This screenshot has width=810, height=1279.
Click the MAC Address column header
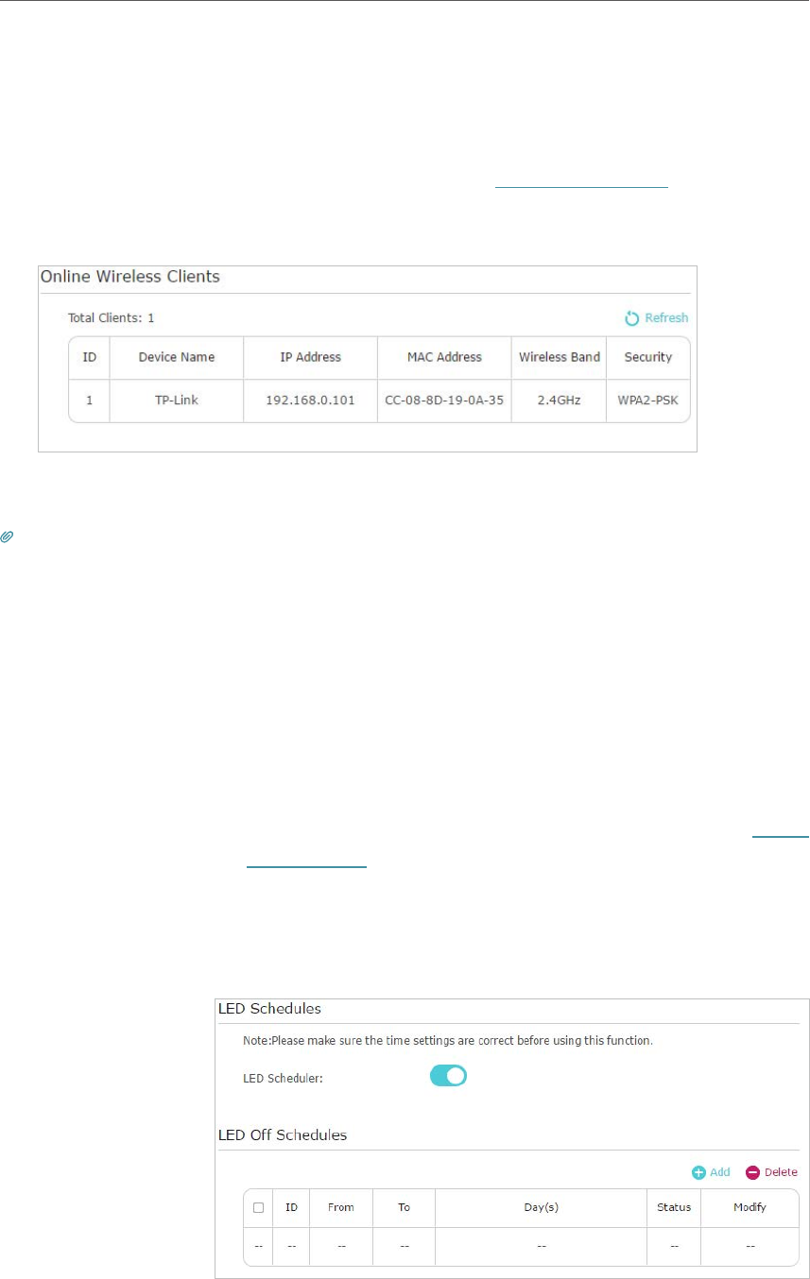click(444, 357)
